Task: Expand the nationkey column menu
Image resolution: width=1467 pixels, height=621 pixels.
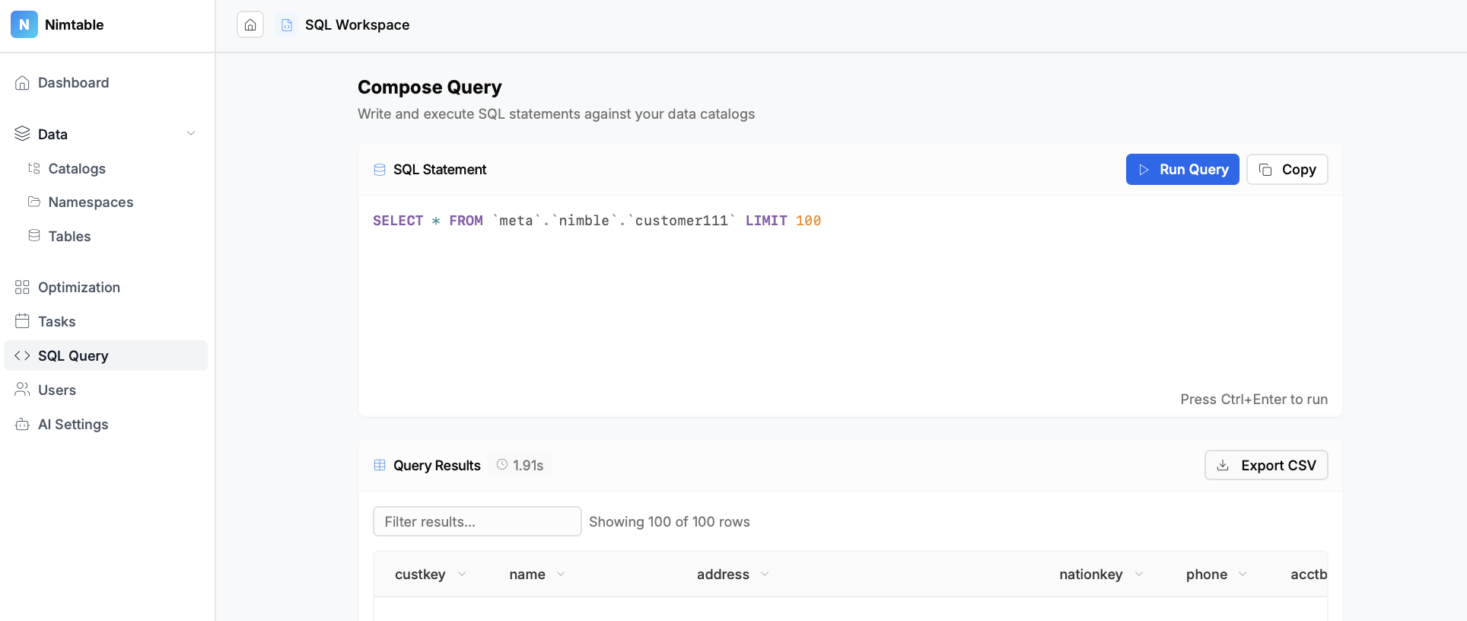Action: tap(1139, 575)
